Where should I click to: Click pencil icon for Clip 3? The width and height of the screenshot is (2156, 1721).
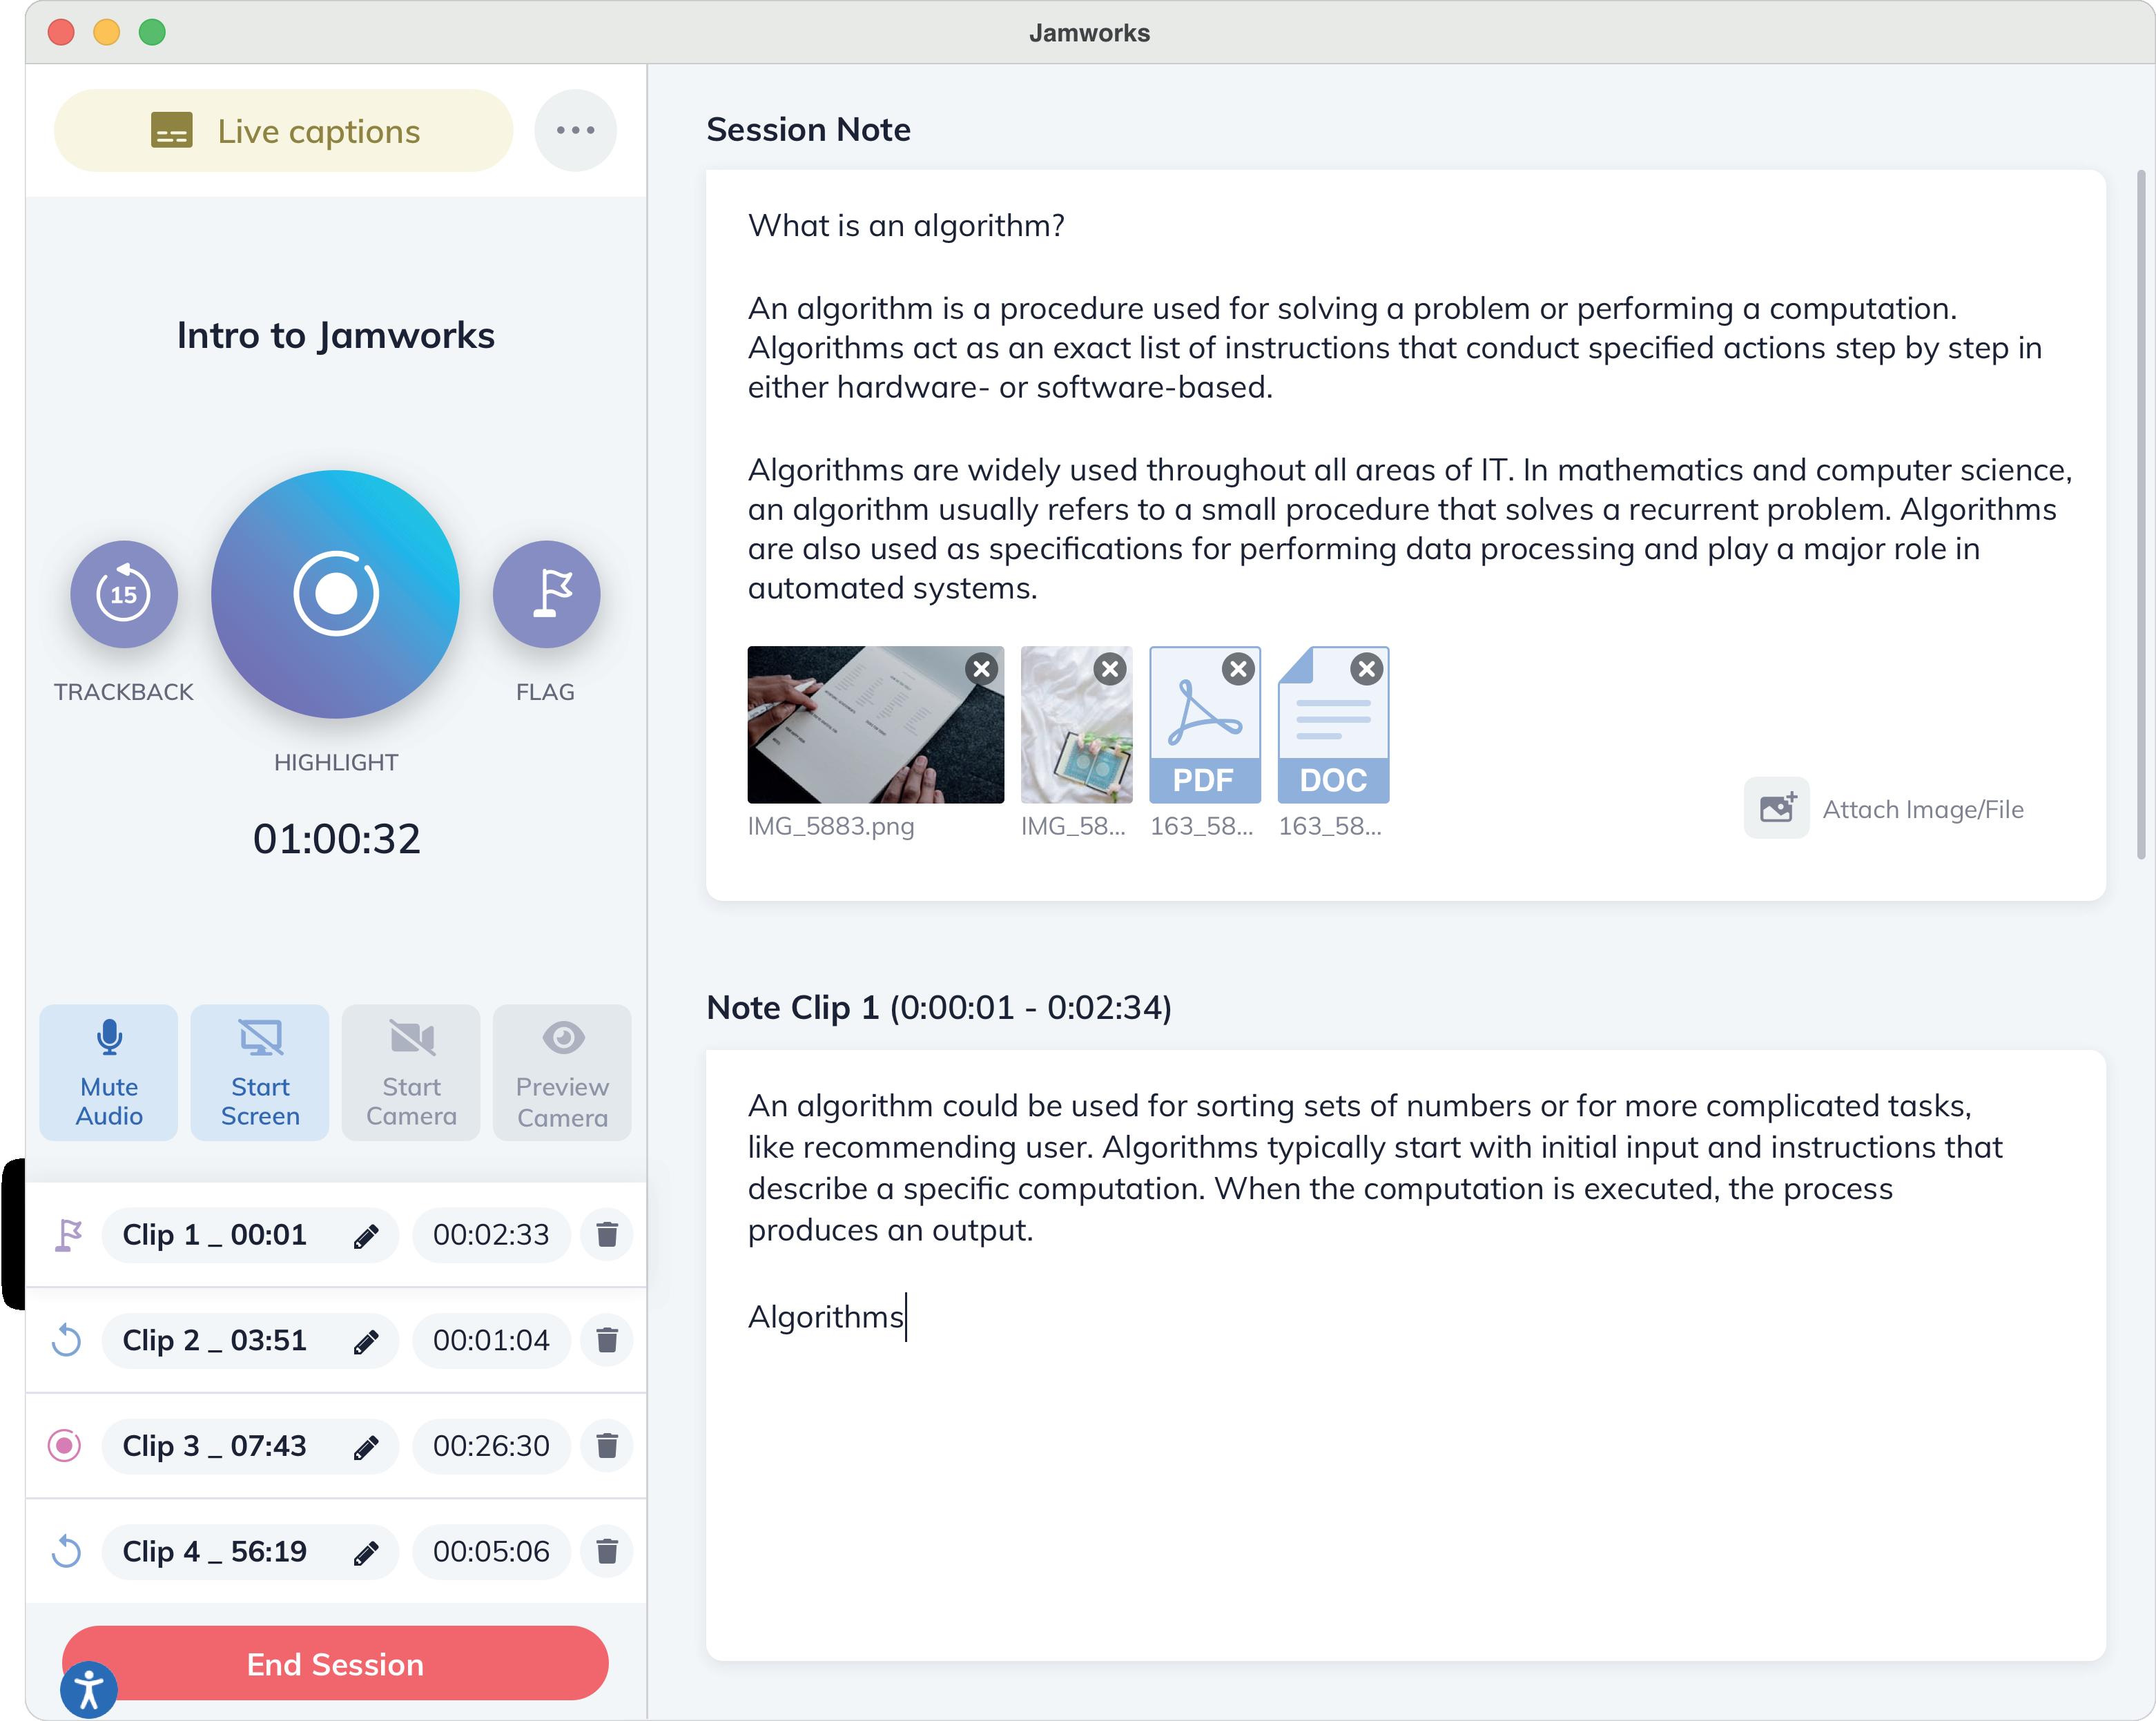click(366, 1446)
